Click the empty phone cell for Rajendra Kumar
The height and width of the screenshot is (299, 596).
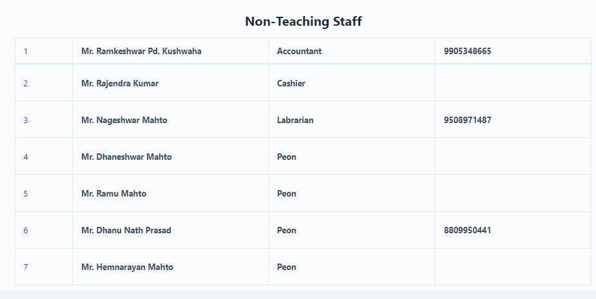[513, 83]
